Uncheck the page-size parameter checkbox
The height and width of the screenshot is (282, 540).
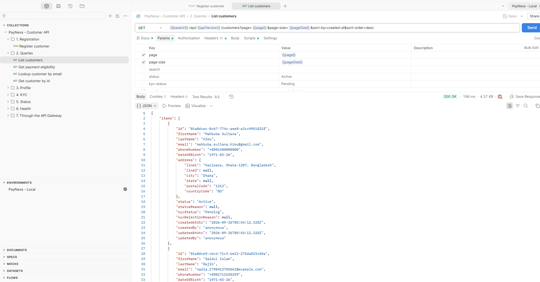143,62
